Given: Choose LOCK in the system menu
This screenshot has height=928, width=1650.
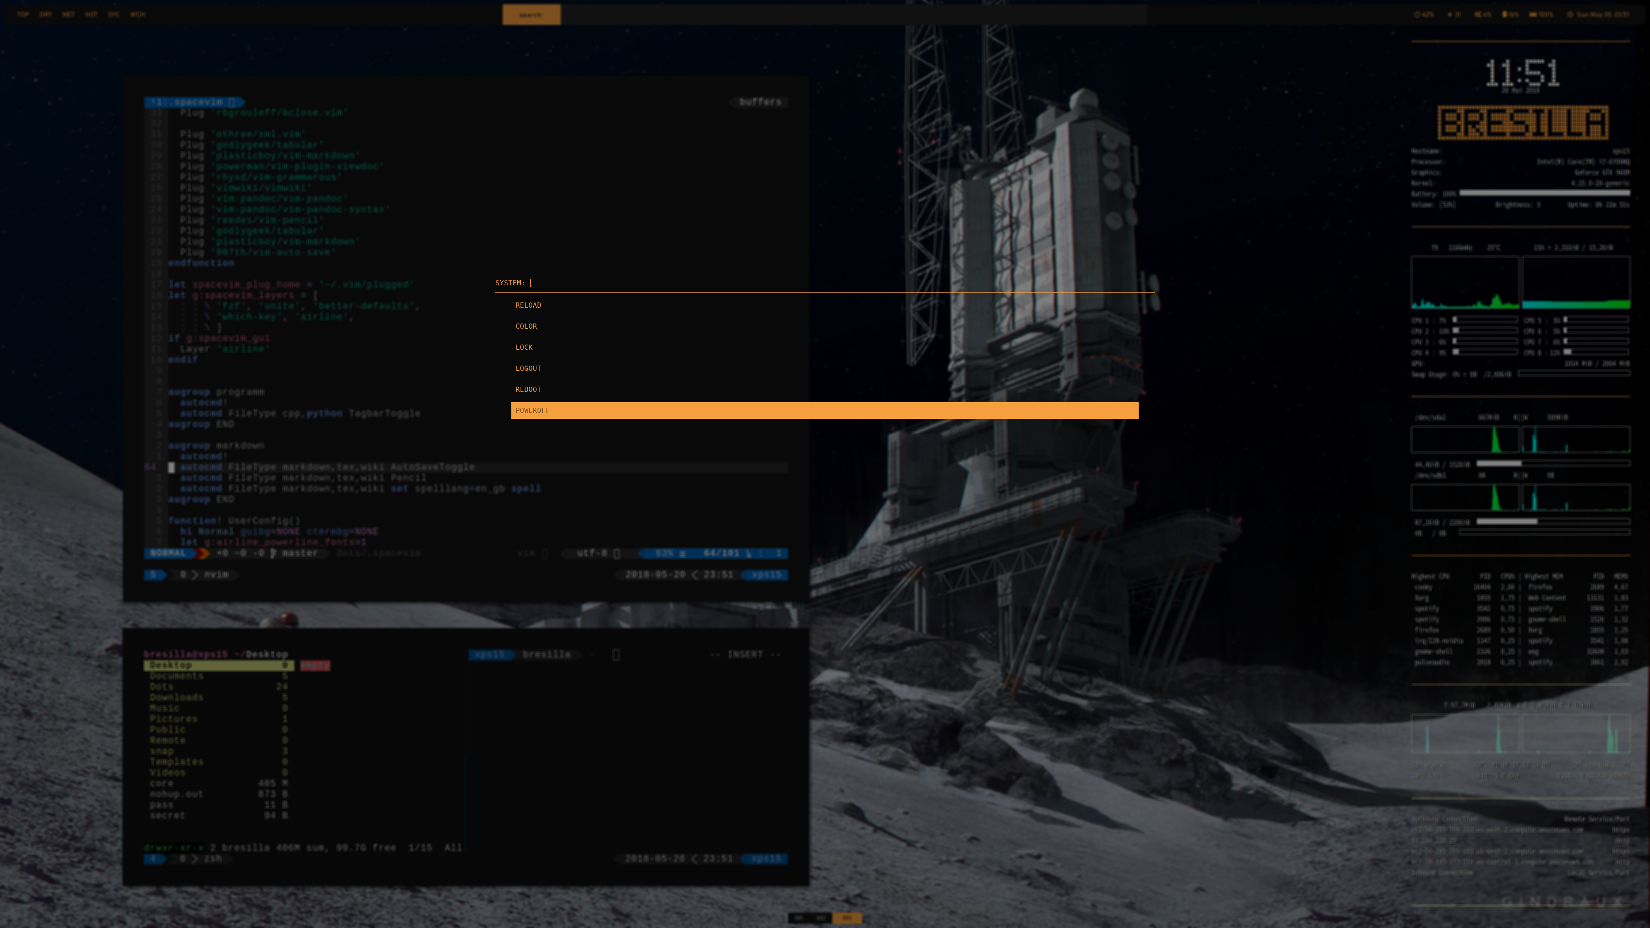Looking at the screenshot, I should point(523,347).
